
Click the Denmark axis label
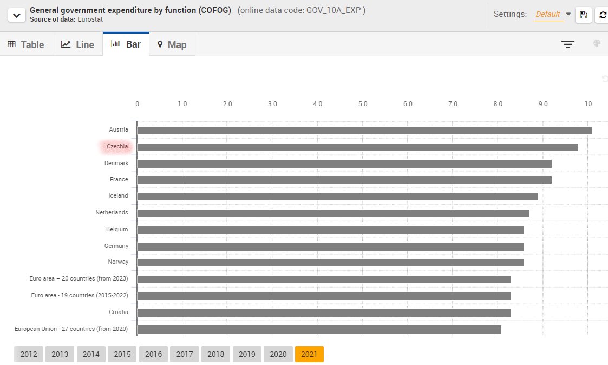[x=116, y=163]
